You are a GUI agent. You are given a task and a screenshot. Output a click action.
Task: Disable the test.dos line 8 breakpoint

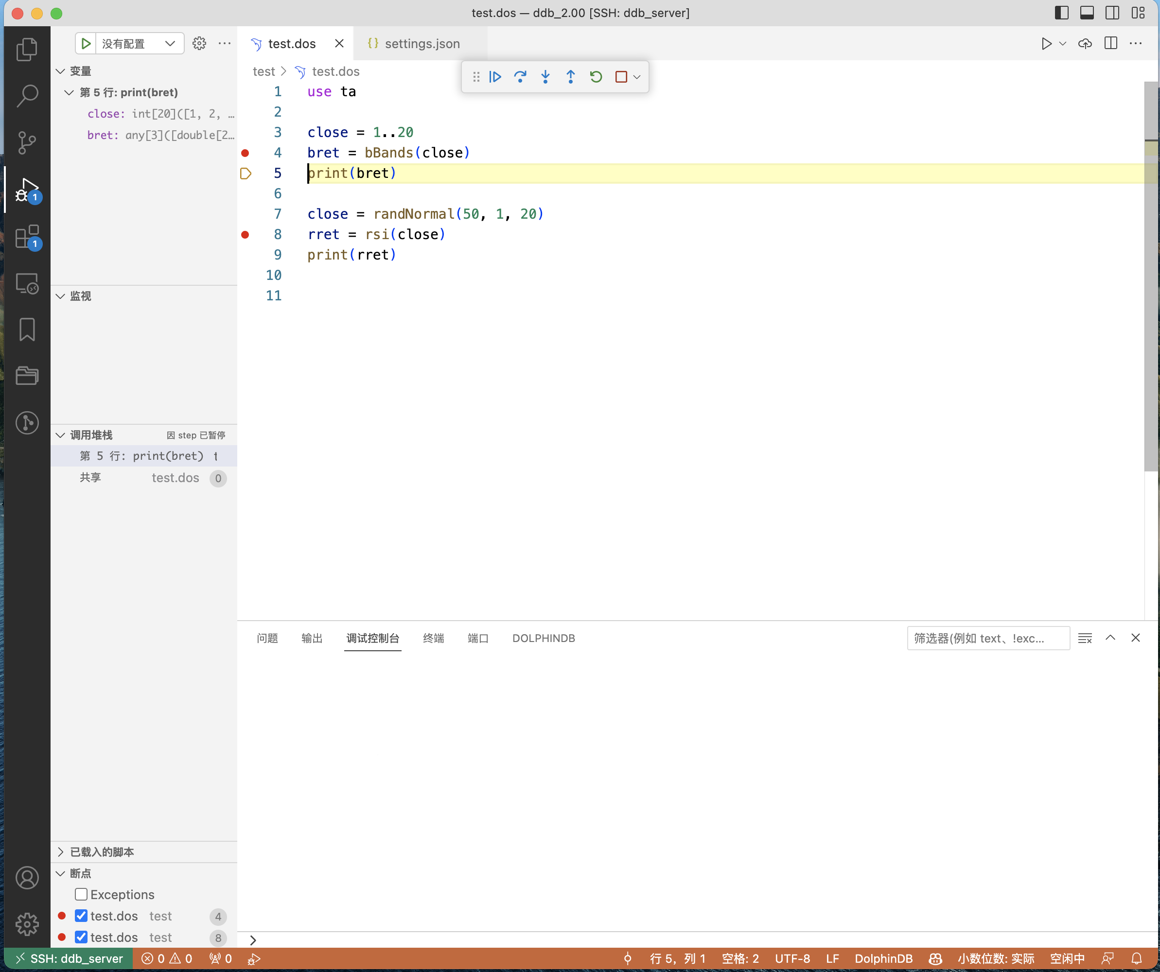point(81,937)
